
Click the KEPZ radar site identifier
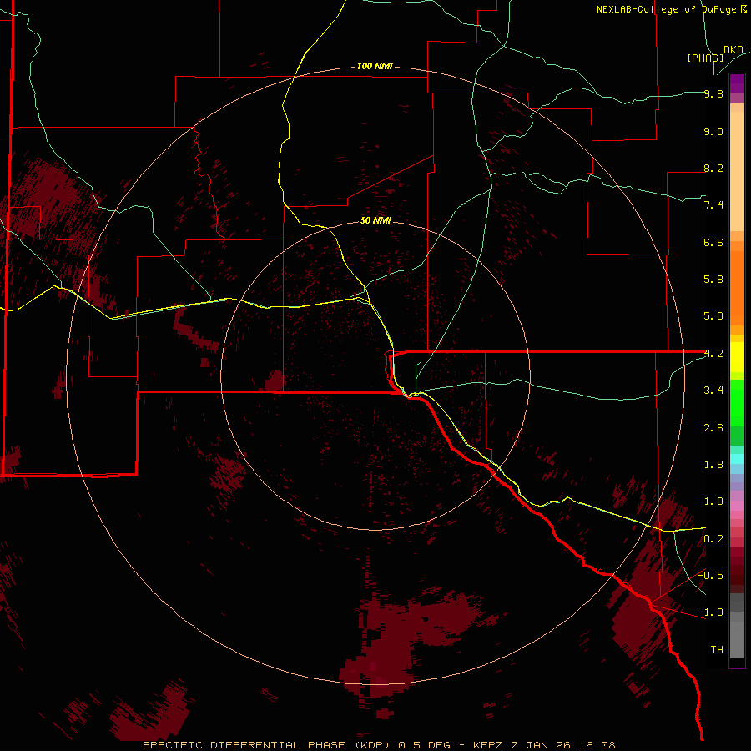pos(488,745)
